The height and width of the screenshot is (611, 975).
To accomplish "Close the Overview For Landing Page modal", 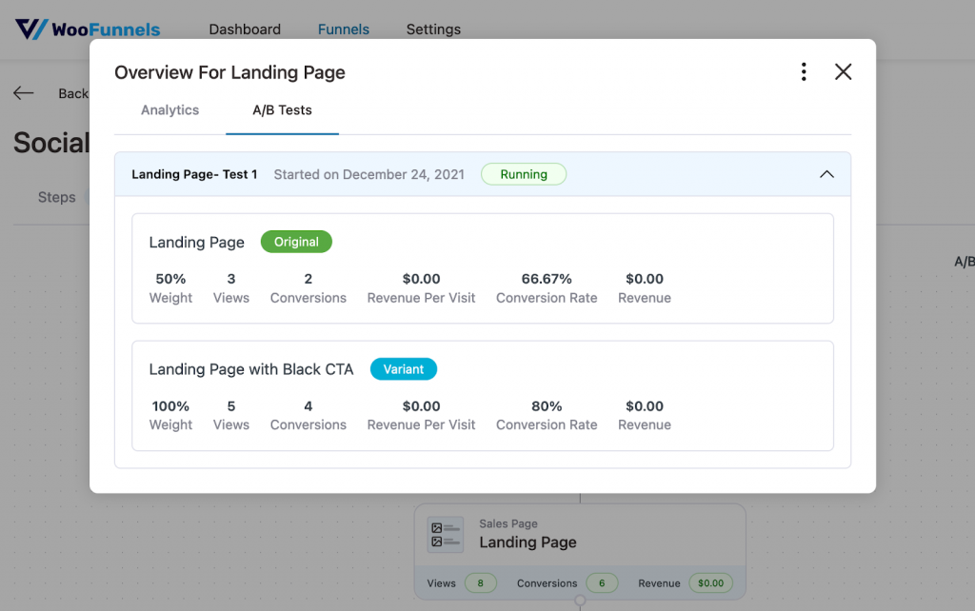I will tap(843, 72).
